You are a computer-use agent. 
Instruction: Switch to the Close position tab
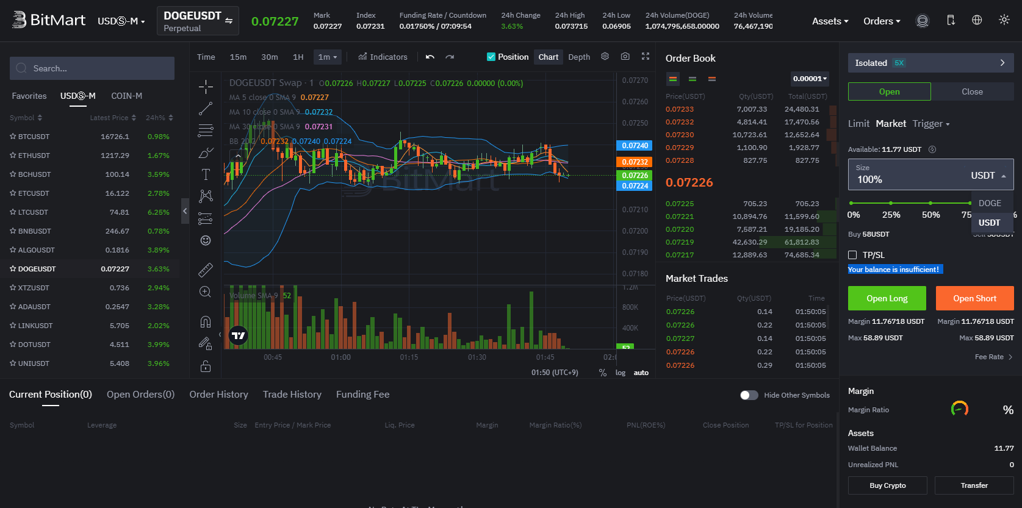pos(973,91)
